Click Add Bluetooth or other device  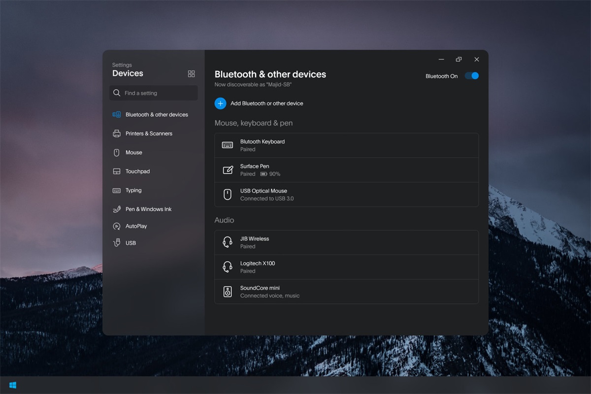(x=266, y=103)
